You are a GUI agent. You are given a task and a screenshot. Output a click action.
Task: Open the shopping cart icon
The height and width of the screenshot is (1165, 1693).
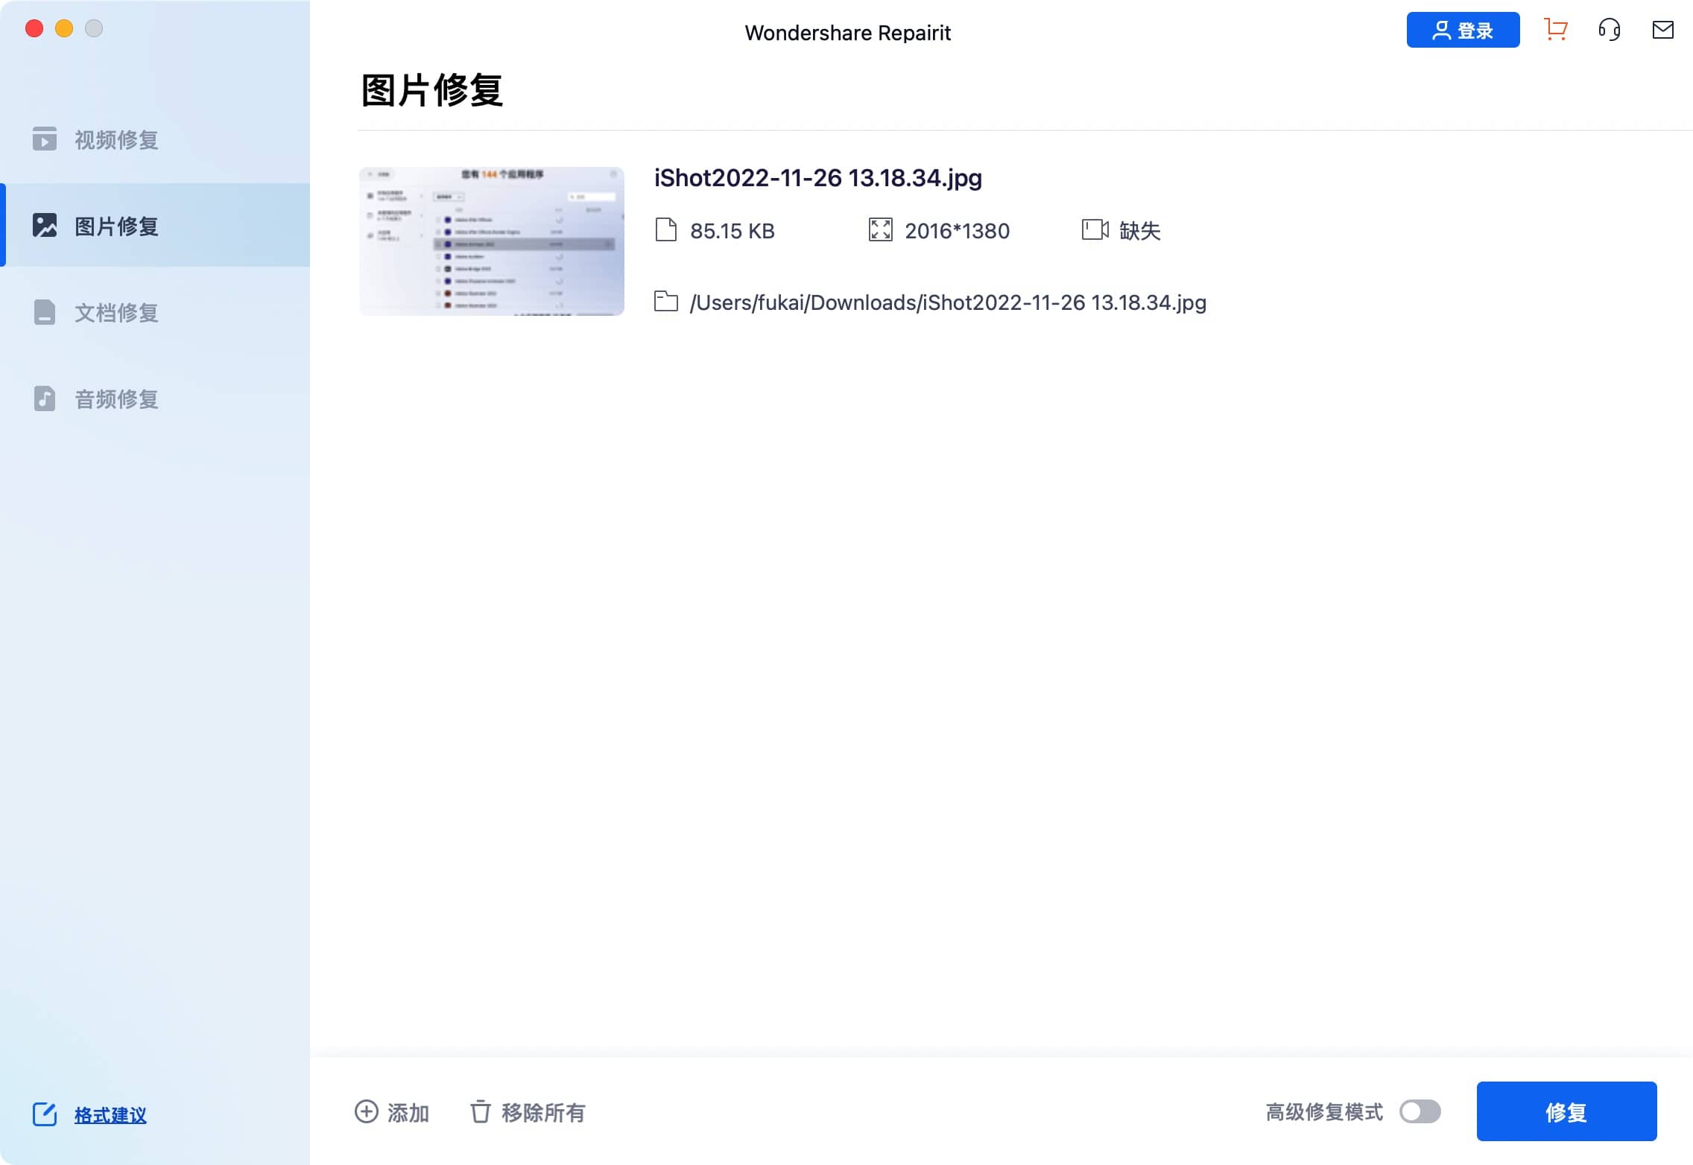(1556, 30)
